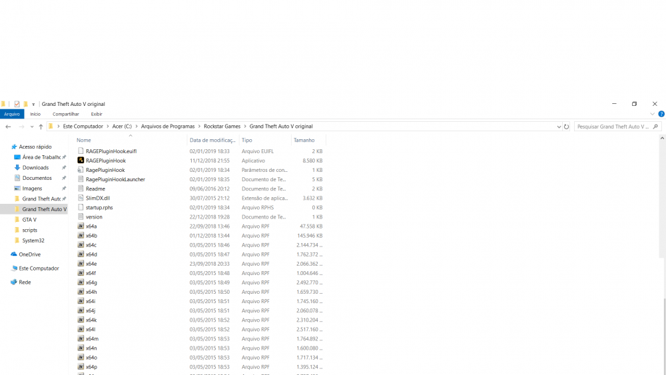
Task: Expand chevron after Este Computador breadcrumb
Action: click(108, 127)
